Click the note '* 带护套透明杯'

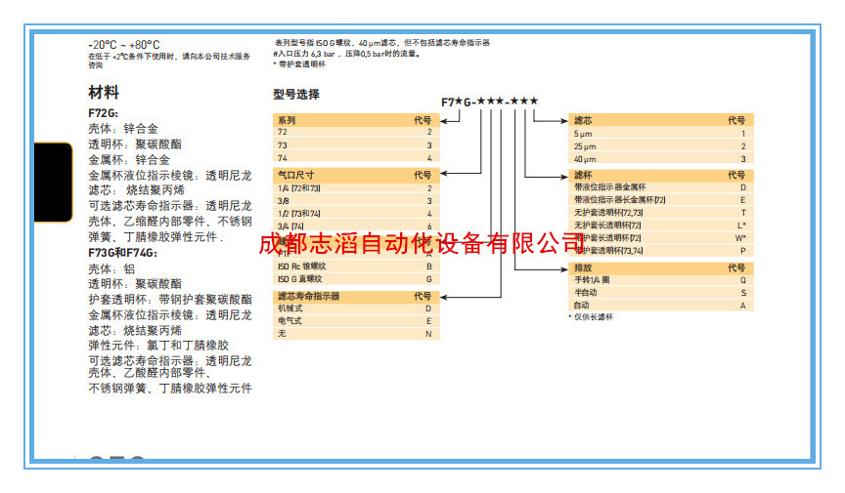(299, 64)
